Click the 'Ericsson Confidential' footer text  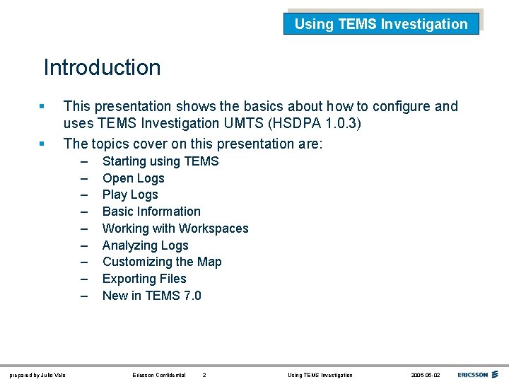pyautogui.click(x=159, y=375)
